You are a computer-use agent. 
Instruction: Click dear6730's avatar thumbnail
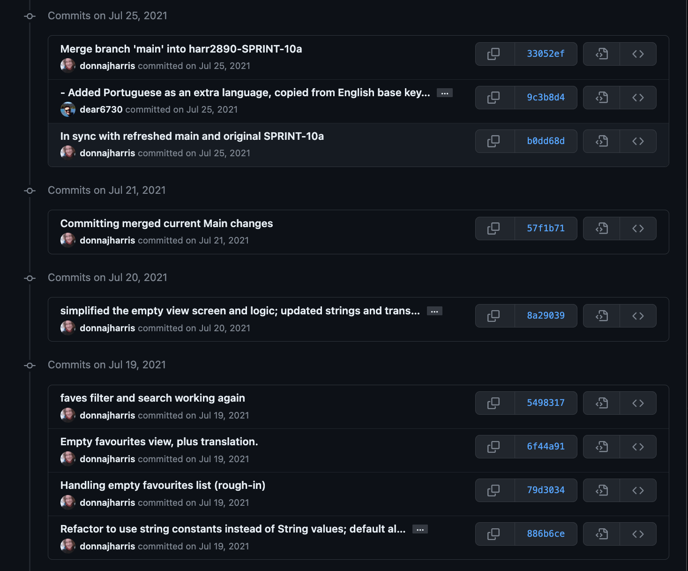(68, 109)
